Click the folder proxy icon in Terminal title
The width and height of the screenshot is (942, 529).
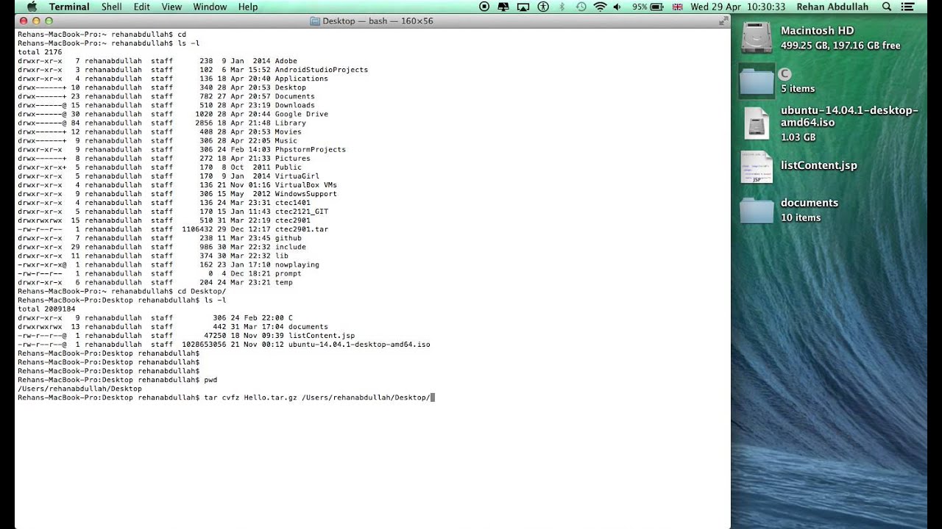(316, 21)
